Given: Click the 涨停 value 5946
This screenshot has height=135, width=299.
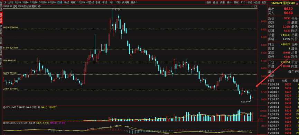Looking at the screenshot, I should (287, 57).
